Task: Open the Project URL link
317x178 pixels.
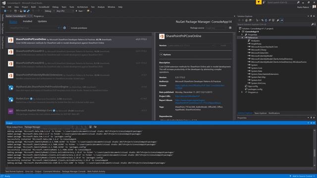Action: tap(187, 96)
